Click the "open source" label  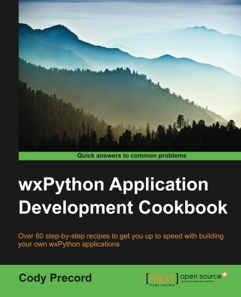pos(201,276)
